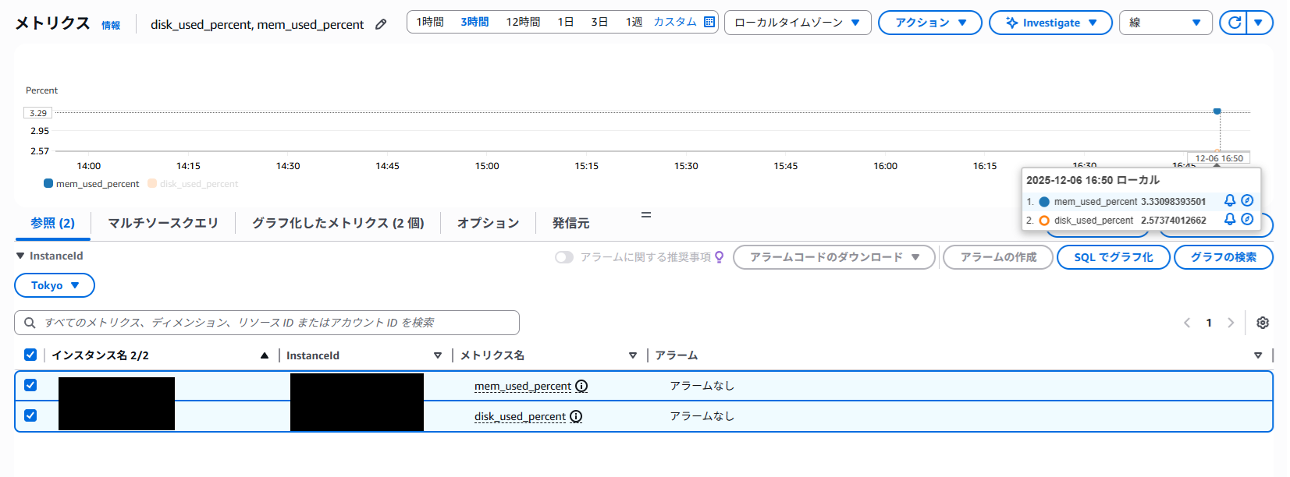The image size is (1290, 477).
Task: Enable the アラームに関する推奨事項 toggle
Action: (x=563, y=257)
